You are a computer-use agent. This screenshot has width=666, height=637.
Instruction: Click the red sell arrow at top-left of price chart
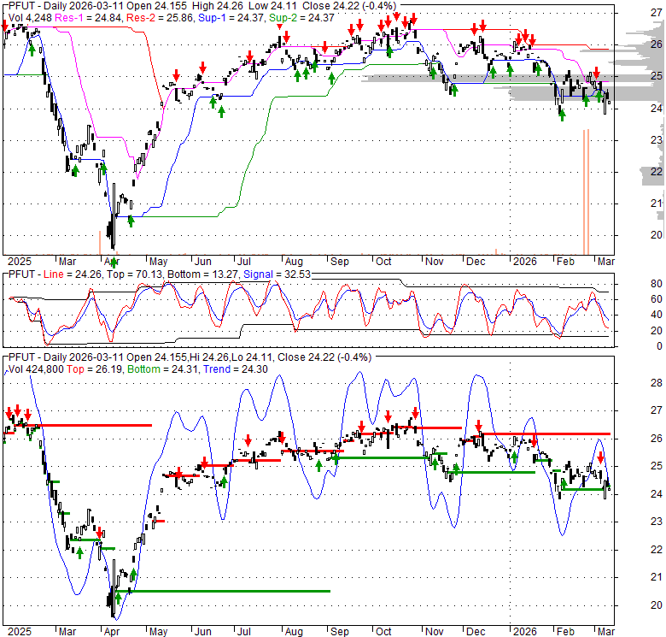click(x=5, y=27)
